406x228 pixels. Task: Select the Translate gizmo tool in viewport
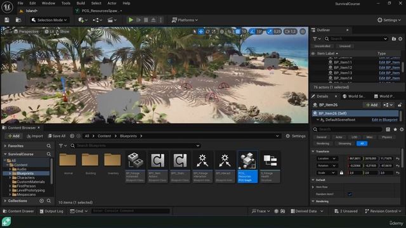201,32
